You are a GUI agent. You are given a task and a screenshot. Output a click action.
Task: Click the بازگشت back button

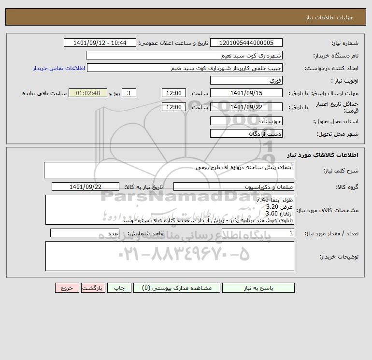coord(93,288)
